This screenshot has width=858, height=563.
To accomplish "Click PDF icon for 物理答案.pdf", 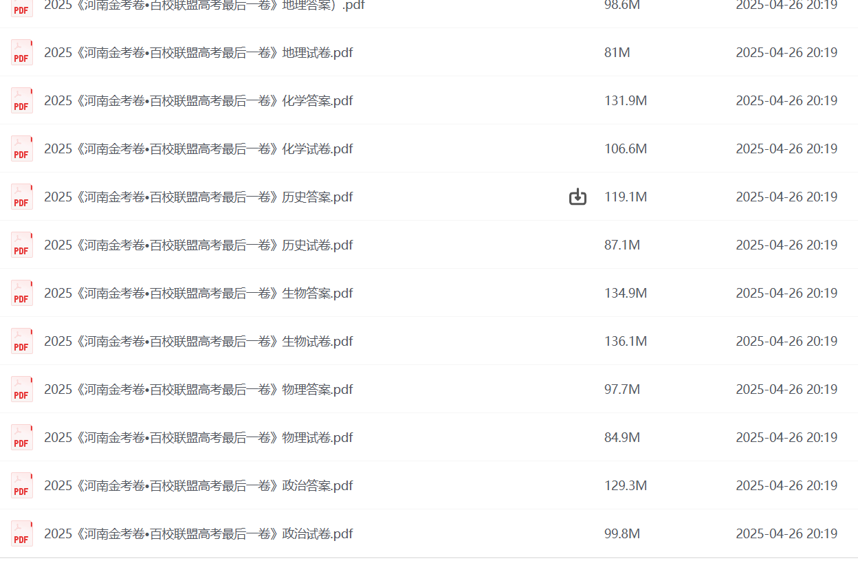I will (22, 390).
